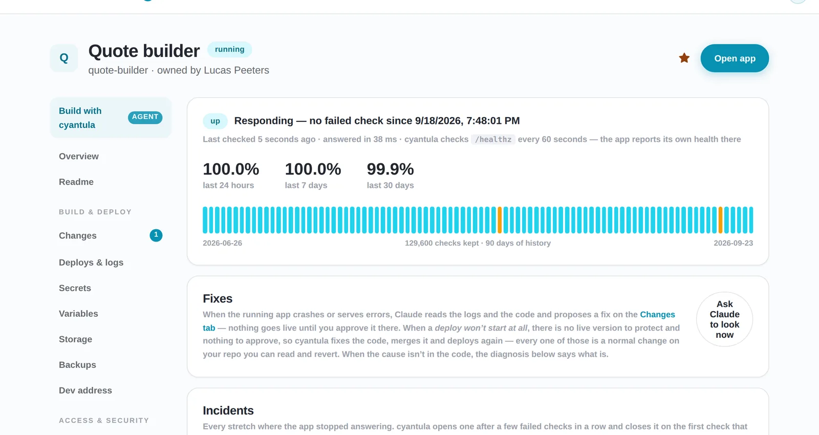This screenshot has height=435, width=819.
Task: Click the up status pill
Action: point(215,121)
